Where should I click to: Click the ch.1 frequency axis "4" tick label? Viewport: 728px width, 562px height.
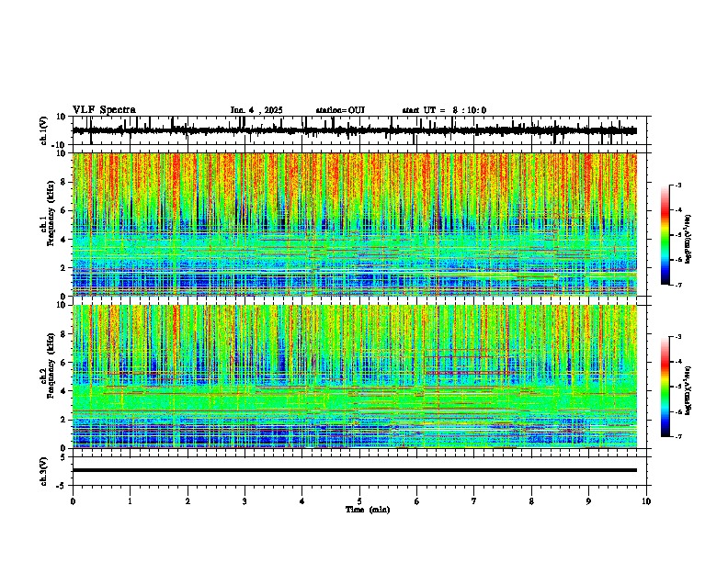[64, 240]
